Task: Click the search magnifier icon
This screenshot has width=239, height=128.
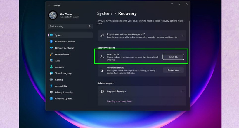Action: pos(90,26)
